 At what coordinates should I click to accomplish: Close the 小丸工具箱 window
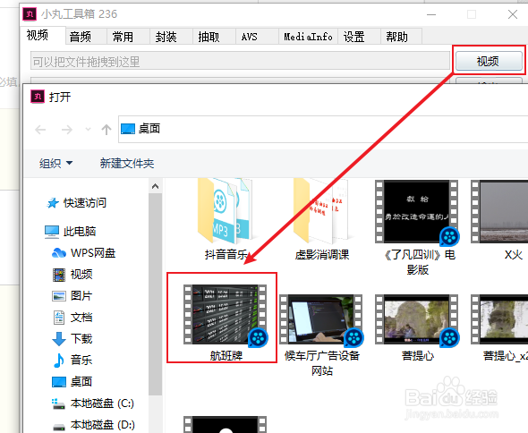(x=513, y=14)
